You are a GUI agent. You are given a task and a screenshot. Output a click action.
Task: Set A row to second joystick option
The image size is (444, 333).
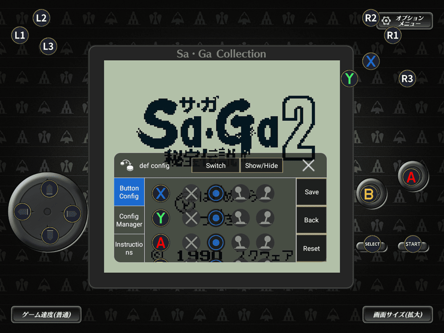coord(265,243)
